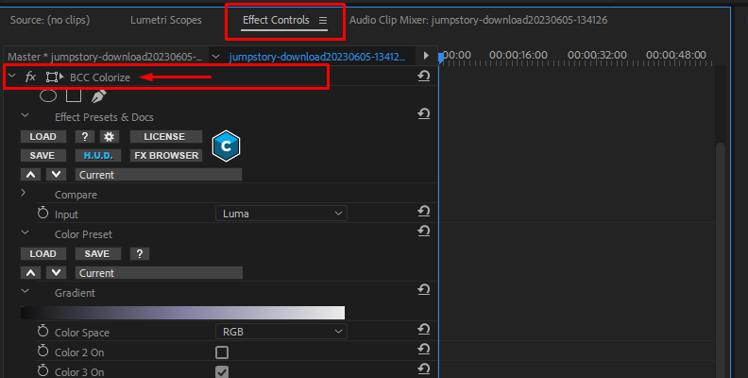The height and width of the screenshot is (378, 748).
Task: Open the preset settings gear button
Action: point(110,136)
